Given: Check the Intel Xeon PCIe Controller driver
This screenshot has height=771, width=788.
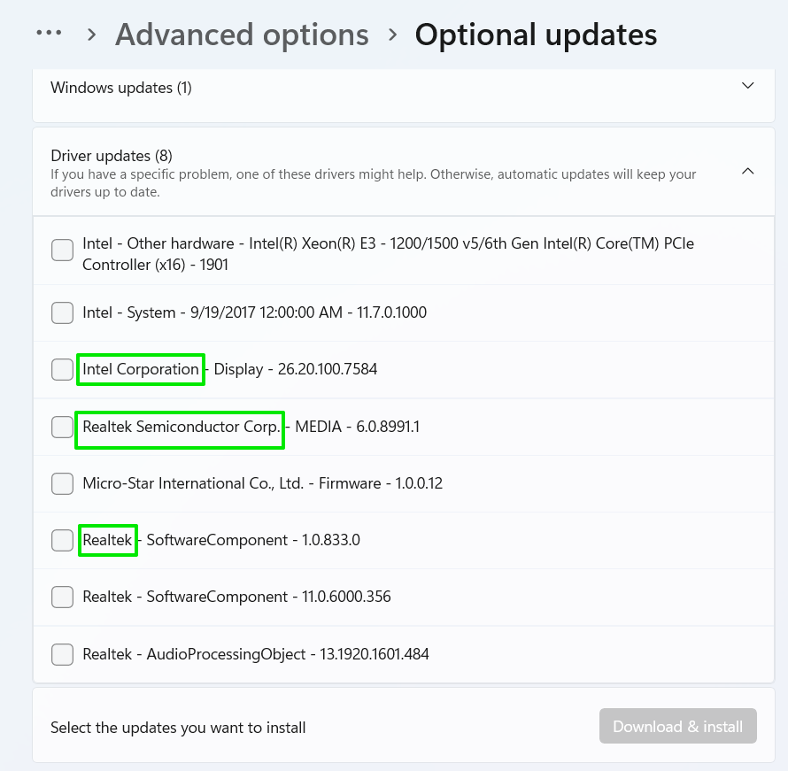Looking at the screenshot, I should [x=62, y=251].
